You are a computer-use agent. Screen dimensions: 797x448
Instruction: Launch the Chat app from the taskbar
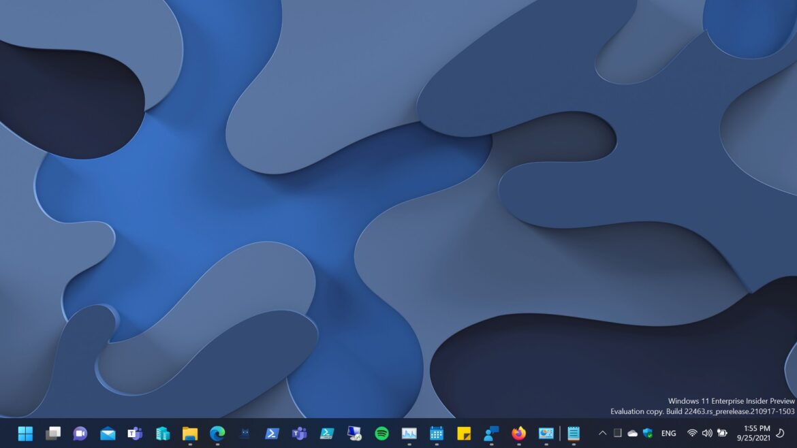(80, 433)
